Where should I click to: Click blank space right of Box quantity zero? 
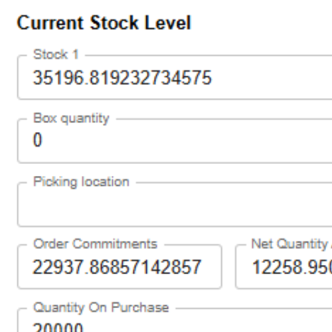(x=186, y=140)
